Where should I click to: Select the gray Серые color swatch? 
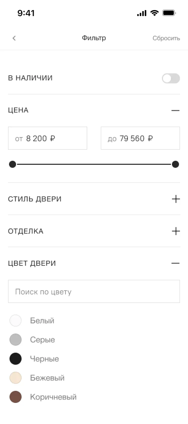click(x=16, y=340)
